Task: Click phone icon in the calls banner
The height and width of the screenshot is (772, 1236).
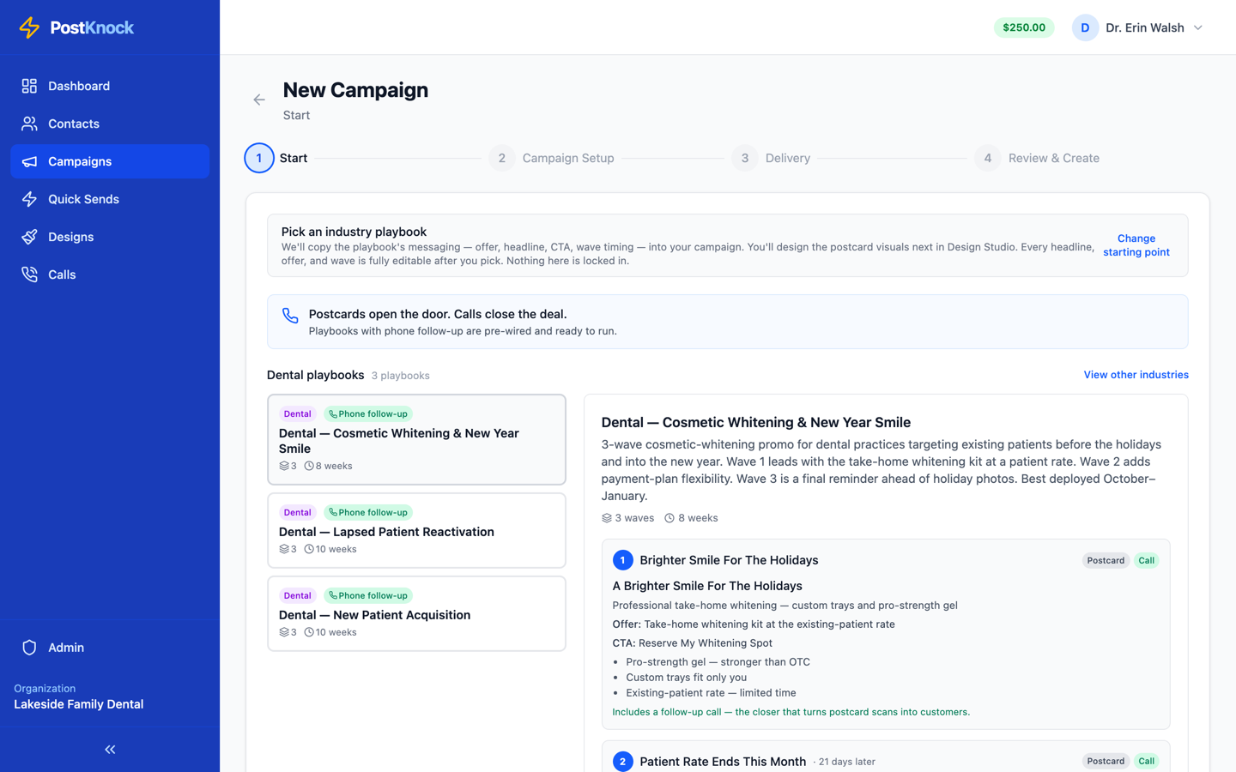Action: [x=290, y=316]
